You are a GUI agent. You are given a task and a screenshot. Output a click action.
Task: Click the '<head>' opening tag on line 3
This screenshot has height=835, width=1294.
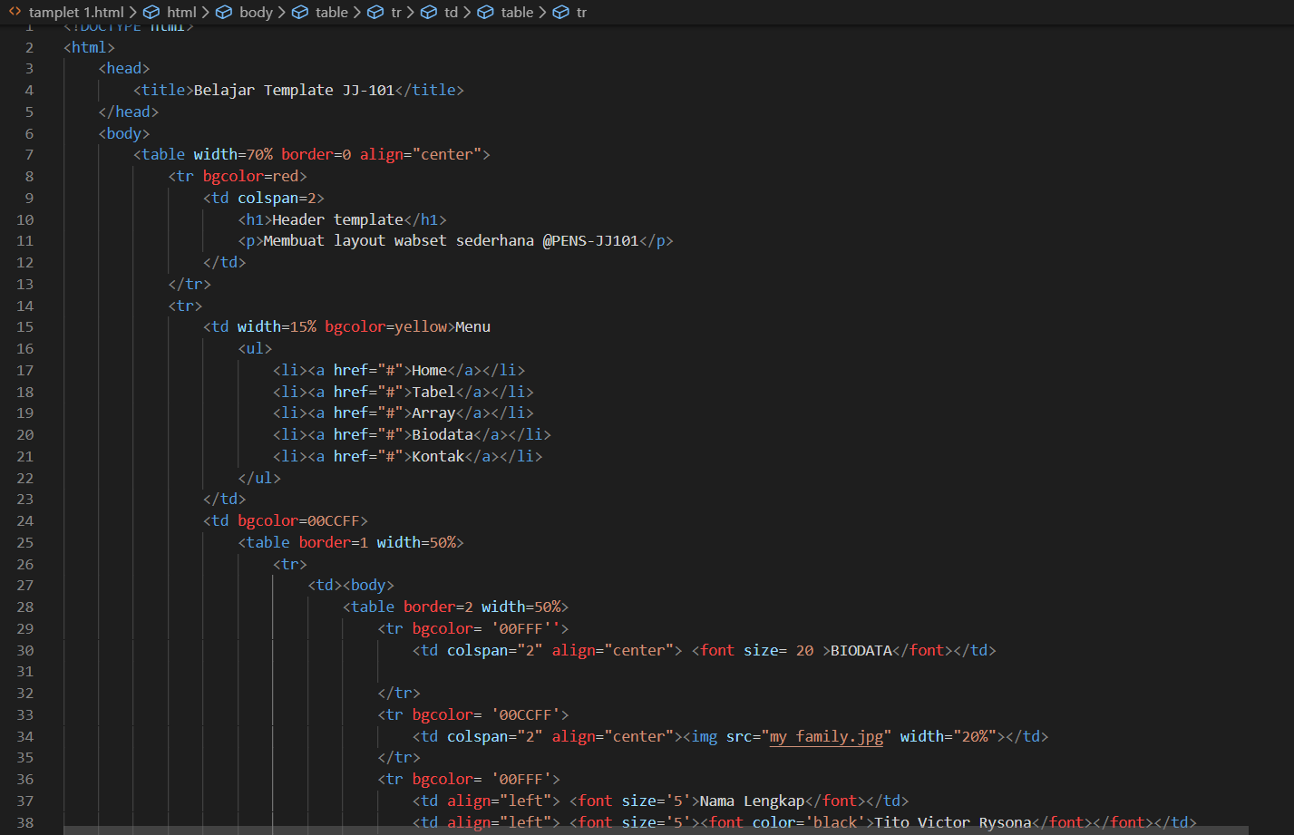124,69
